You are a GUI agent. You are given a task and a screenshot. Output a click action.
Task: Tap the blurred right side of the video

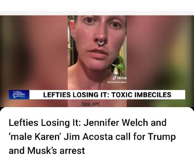point(160,53)
